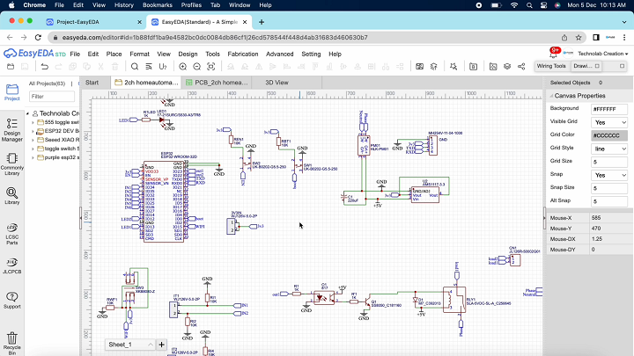Screen dimensions: 634x356
Task: Open the Snap dropdown
Action: click(x=609, y=175)
